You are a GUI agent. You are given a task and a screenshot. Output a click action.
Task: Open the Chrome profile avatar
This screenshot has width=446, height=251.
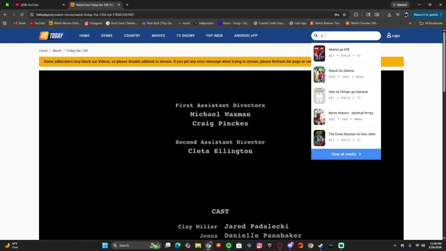(406, 15)
